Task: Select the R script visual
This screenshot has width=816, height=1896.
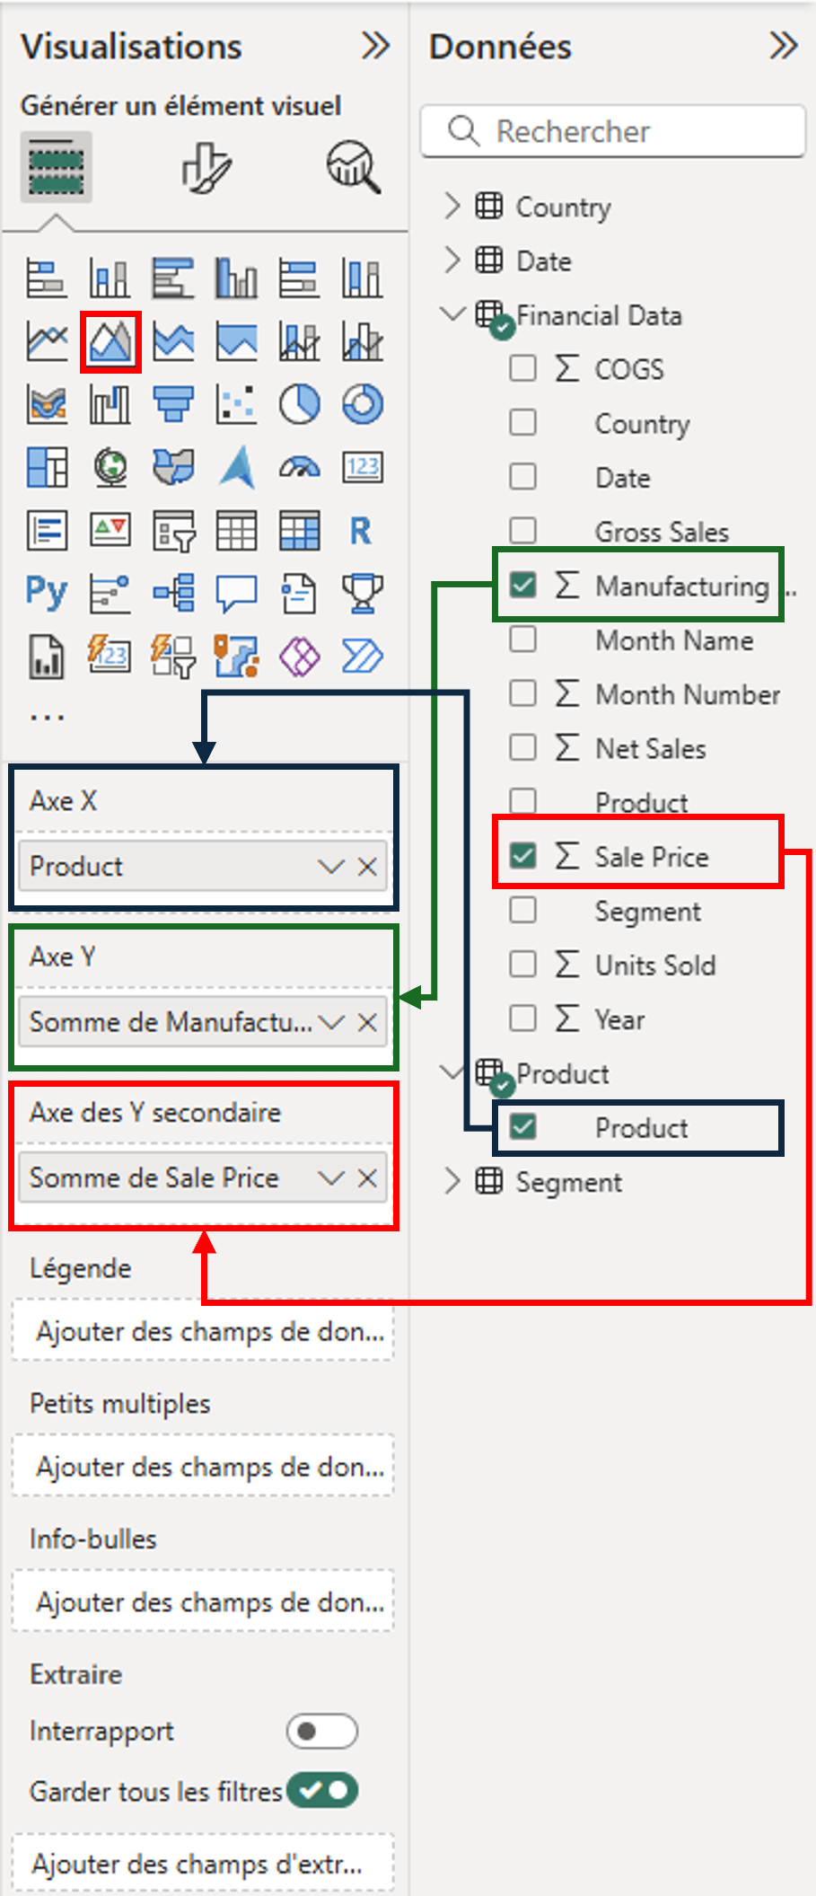Action: (x=361, y=531)
